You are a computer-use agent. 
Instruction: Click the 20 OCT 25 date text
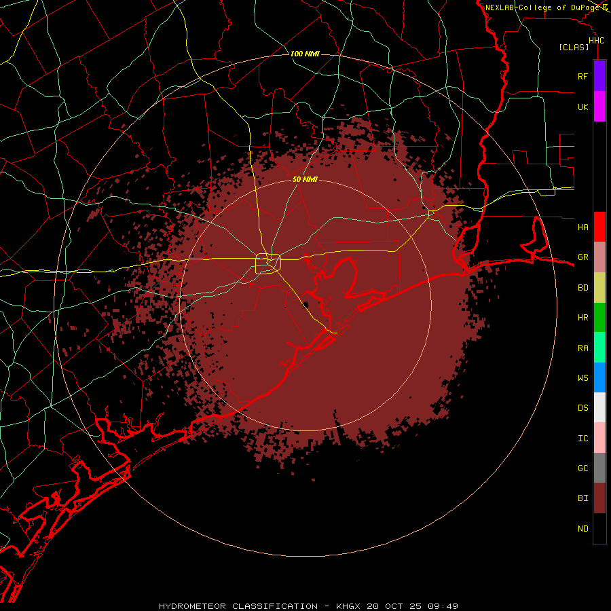click(x=394, y=606)
